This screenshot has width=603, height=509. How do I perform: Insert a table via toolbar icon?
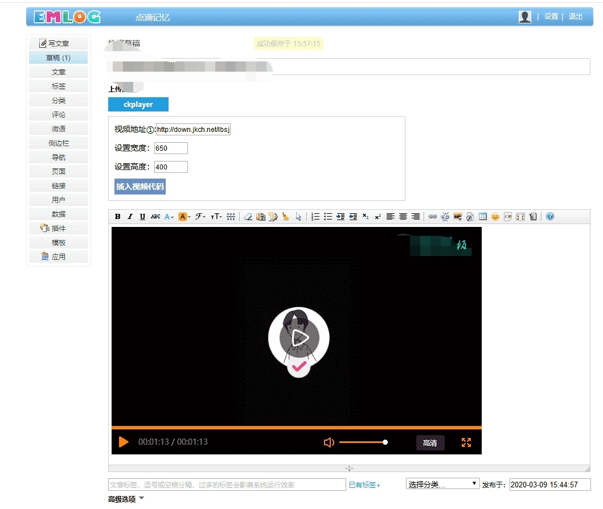pyautogui.click(x=483, y=217)
